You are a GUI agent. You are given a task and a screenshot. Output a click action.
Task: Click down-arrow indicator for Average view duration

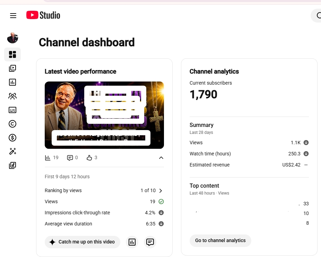(x=161, y=224)
